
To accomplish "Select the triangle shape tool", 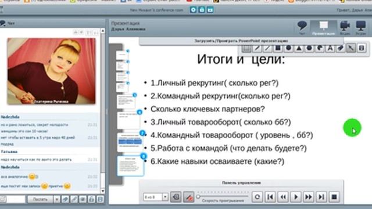I will point(299,48).
